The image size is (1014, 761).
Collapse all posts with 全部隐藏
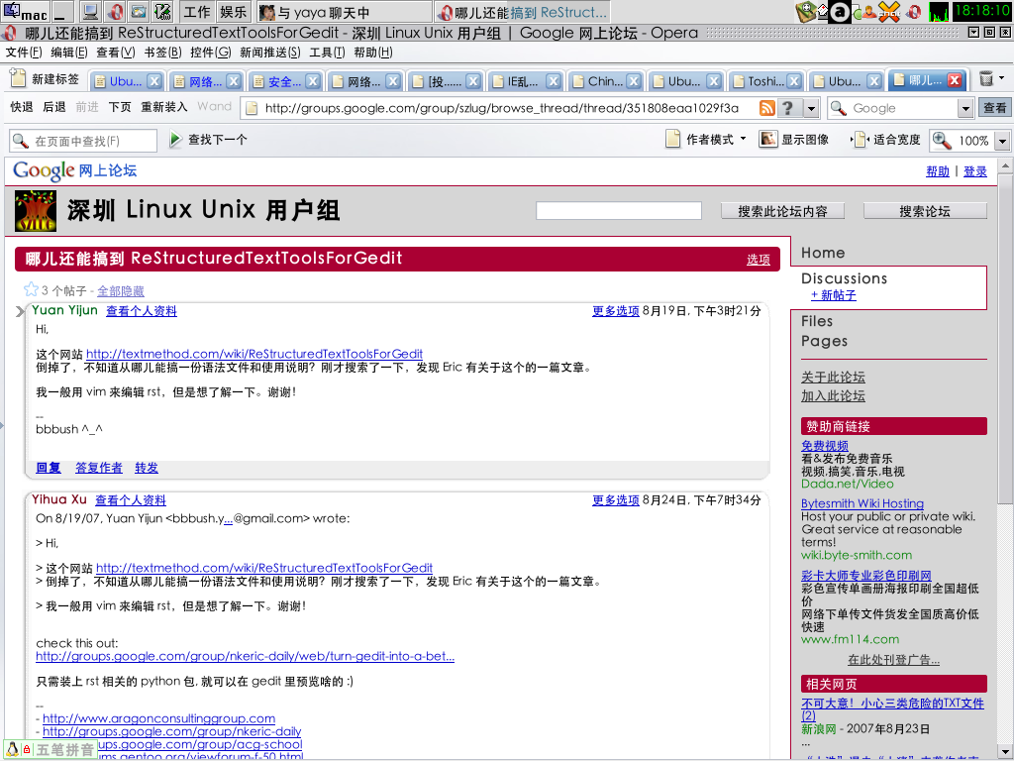[x=121, y=291]
